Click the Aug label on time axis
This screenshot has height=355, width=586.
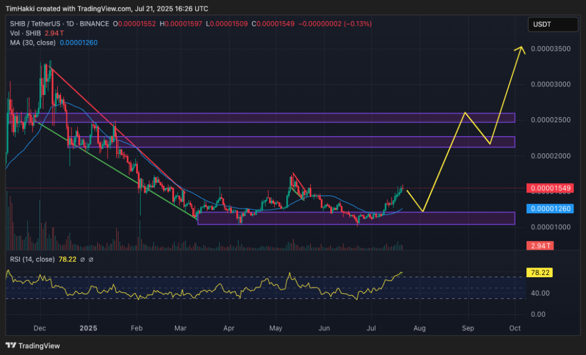coord(419,328)
